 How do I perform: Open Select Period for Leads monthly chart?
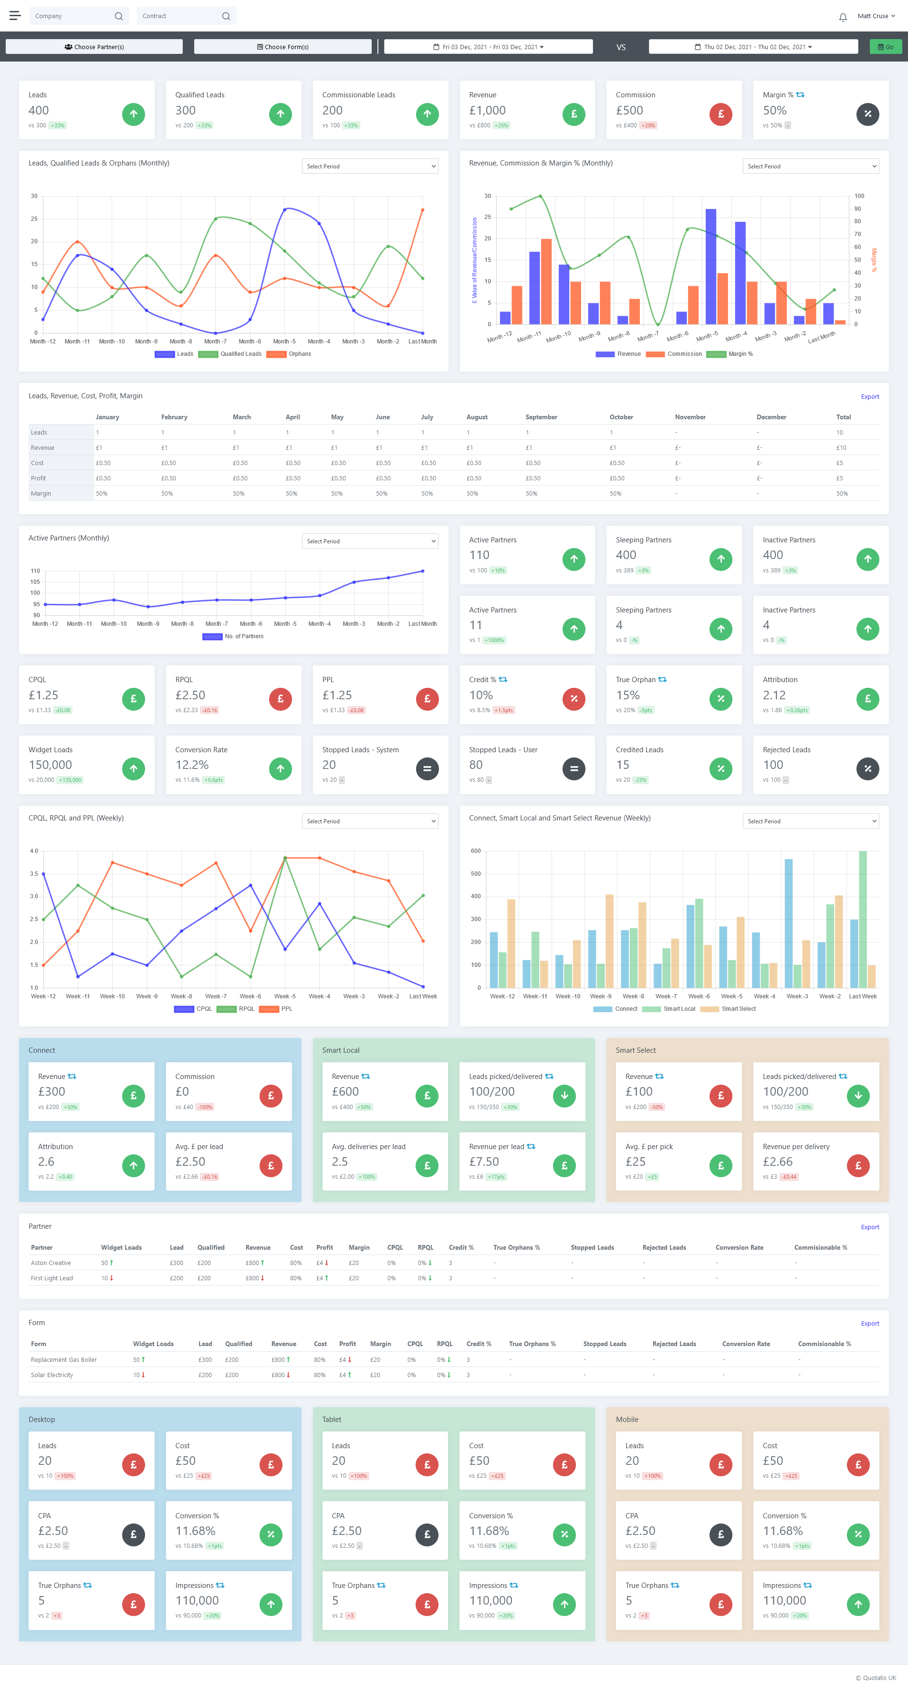pyautogui.click(x=370, y=166)
